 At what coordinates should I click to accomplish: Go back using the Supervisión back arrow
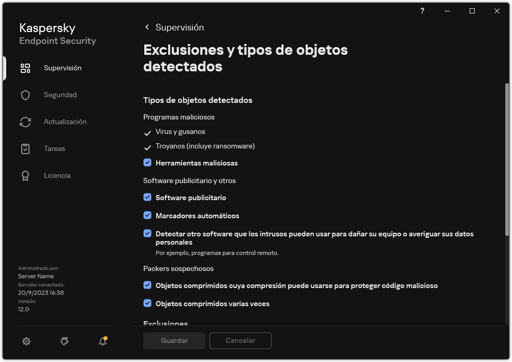(147, 27)
